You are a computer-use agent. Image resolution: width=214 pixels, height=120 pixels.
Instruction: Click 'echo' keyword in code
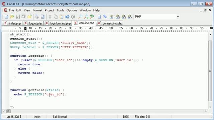[x=18, y=94]
